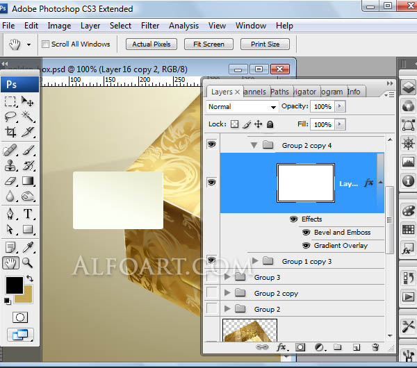Select the Type tool
The height and width of the screenshot is (368, 417).
[27, 214]
